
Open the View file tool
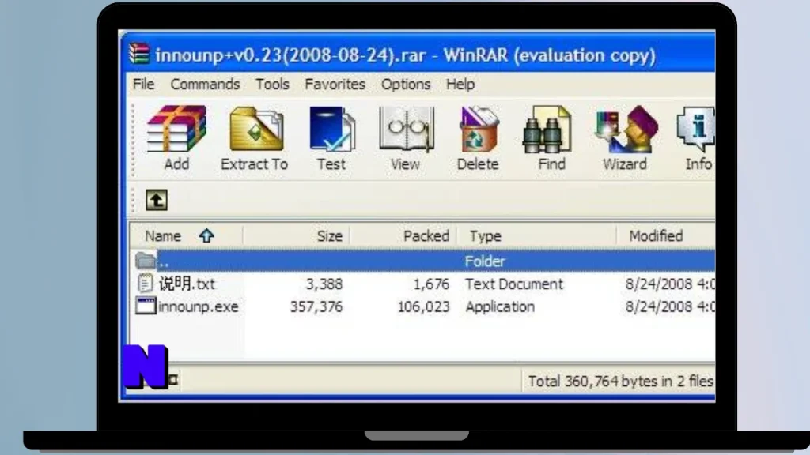click(x=406, y=130)
